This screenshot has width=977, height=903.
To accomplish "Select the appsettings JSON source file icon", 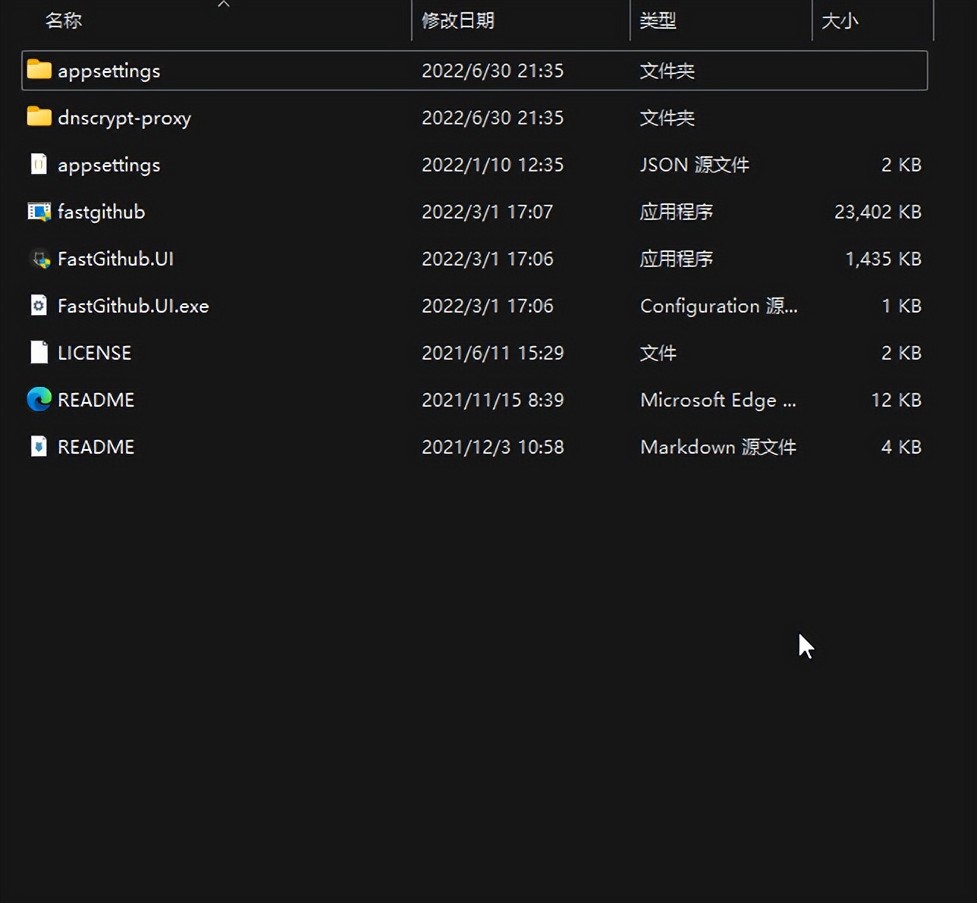I will (38, 165).
